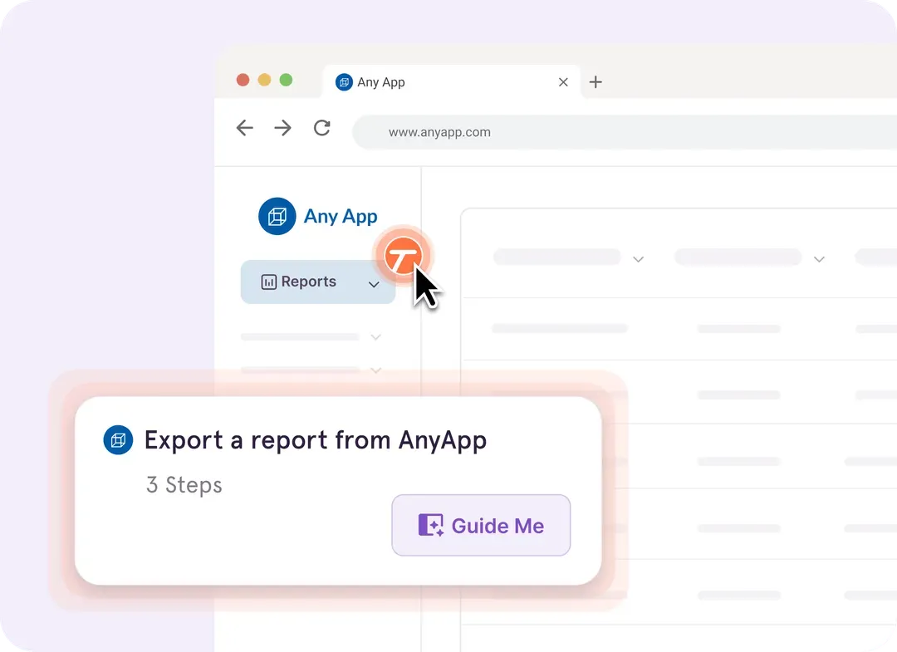Reload the page with the refresh icon
This screenshot has height=652, width=897.
[322, 128]
